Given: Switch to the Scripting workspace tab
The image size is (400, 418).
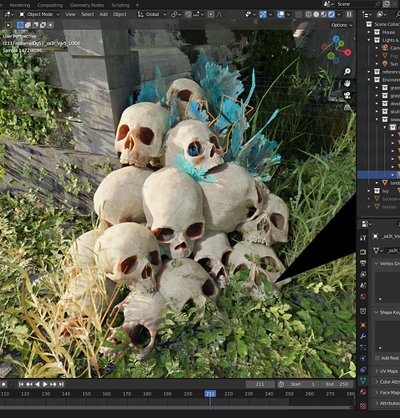Looking at the screenshot, I should [x=121, y=5].
